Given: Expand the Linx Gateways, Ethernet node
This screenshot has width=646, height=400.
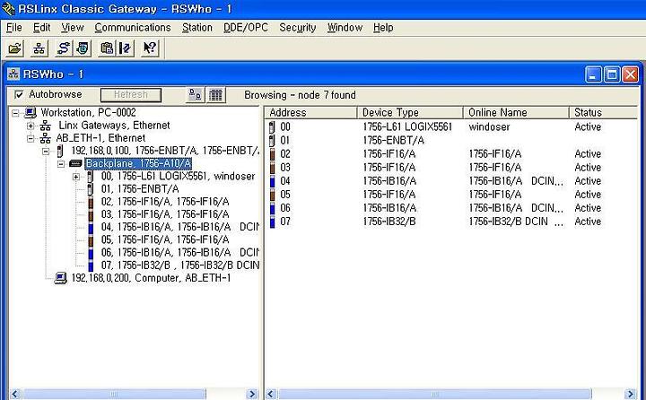Looking at the screenshot, I should tap(31, 126).
